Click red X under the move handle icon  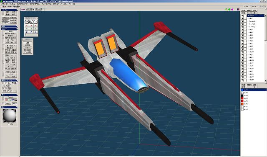click(x=27, y=26)
